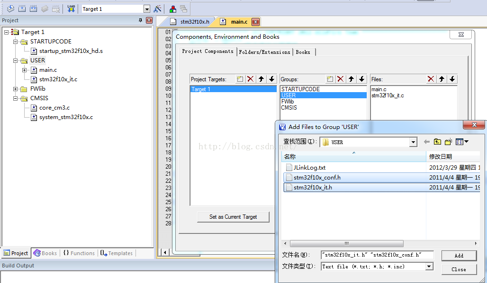The image size is (487, 283).
Task: Click the editor horizontal scroll left arrow
Action: (x=164, y=252)
